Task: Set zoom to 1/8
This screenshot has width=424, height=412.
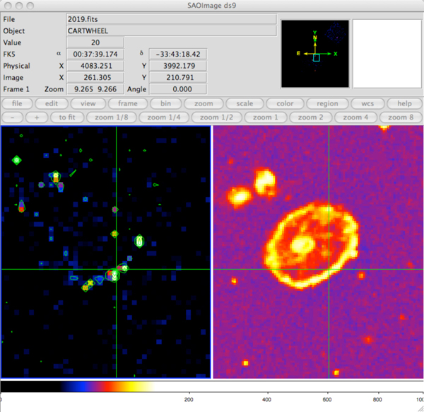Action: tap(112, 118)
